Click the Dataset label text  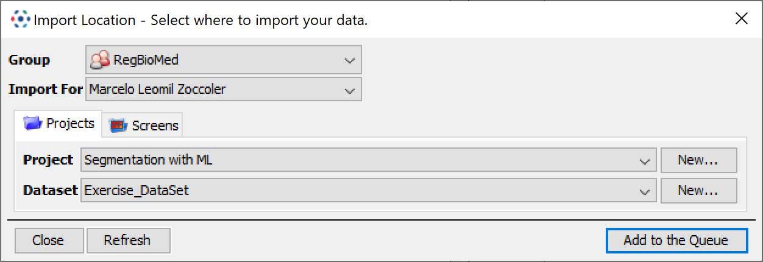point(51,191)
